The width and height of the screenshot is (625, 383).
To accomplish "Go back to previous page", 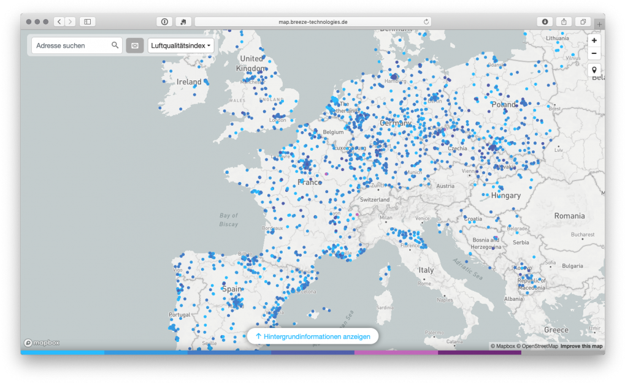I will [x=59, y=21].
